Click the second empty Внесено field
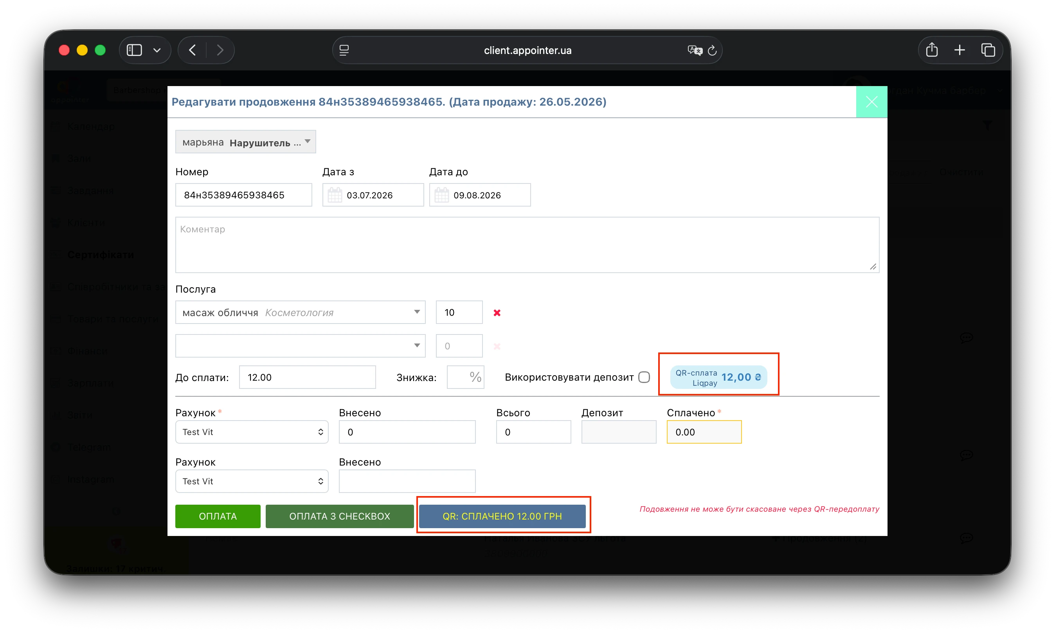The width and height of the screenshot is (1055, 633). point(407,481)
